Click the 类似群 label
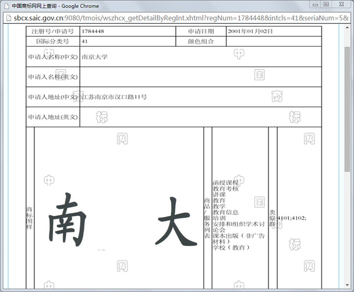This screenshot has width=354, height=292. point(273,218)
